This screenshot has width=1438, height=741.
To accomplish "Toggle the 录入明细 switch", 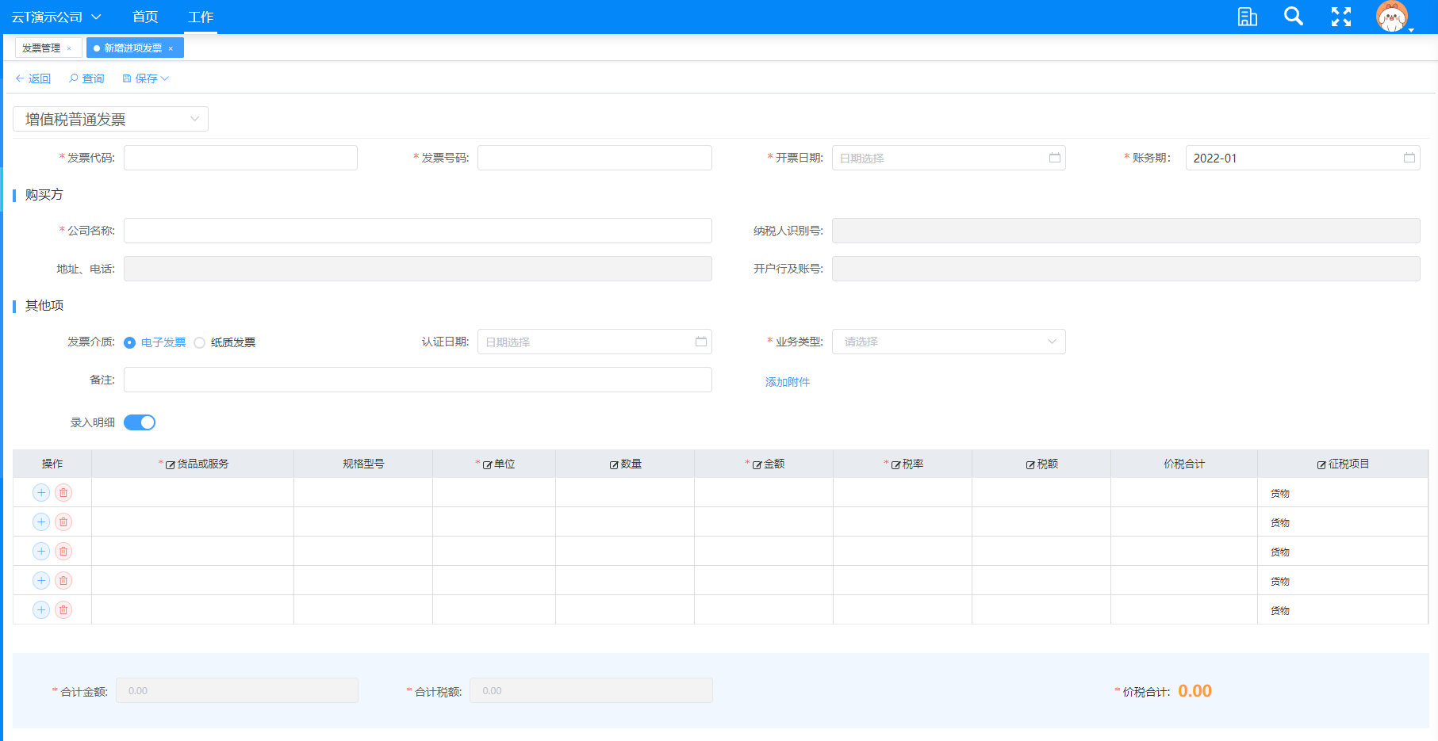I will pos(140,422).
